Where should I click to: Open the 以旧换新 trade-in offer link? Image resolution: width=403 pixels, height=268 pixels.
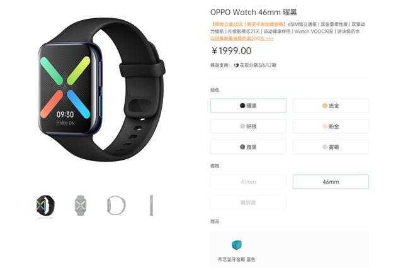click(x=242, y=38)
